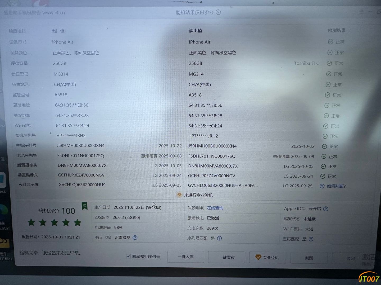Click the check icon in the 主板序列号 row

(x=324, y=146)
